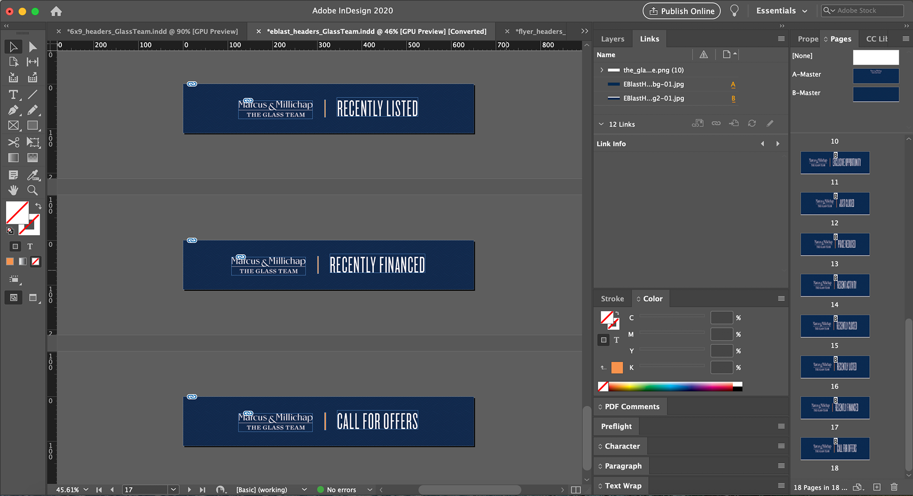Open the lightbulb Learn icon
913x496 pixels.
[734, 11]
